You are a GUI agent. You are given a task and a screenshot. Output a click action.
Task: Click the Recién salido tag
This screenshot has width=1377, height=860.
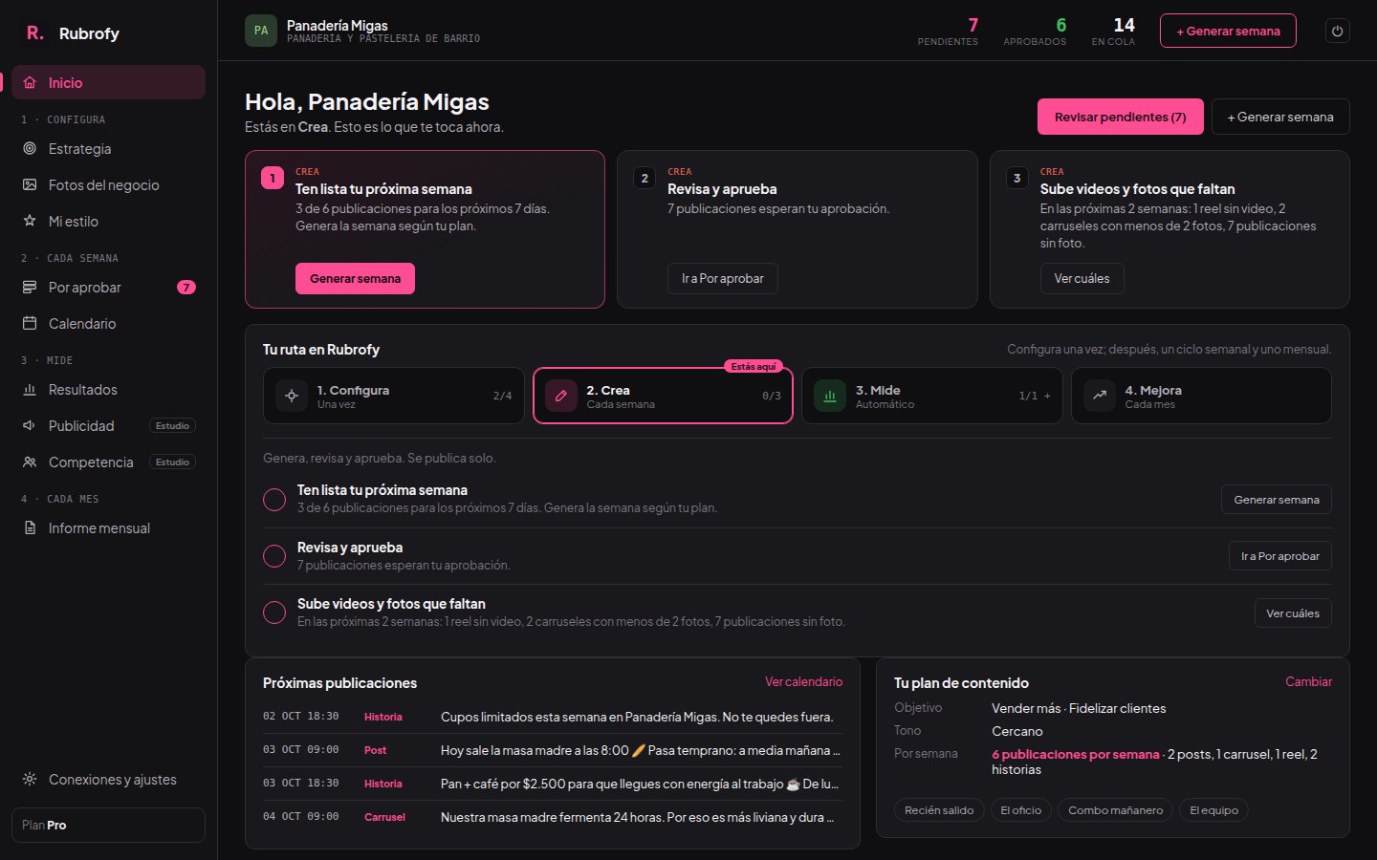click(939, 810)
